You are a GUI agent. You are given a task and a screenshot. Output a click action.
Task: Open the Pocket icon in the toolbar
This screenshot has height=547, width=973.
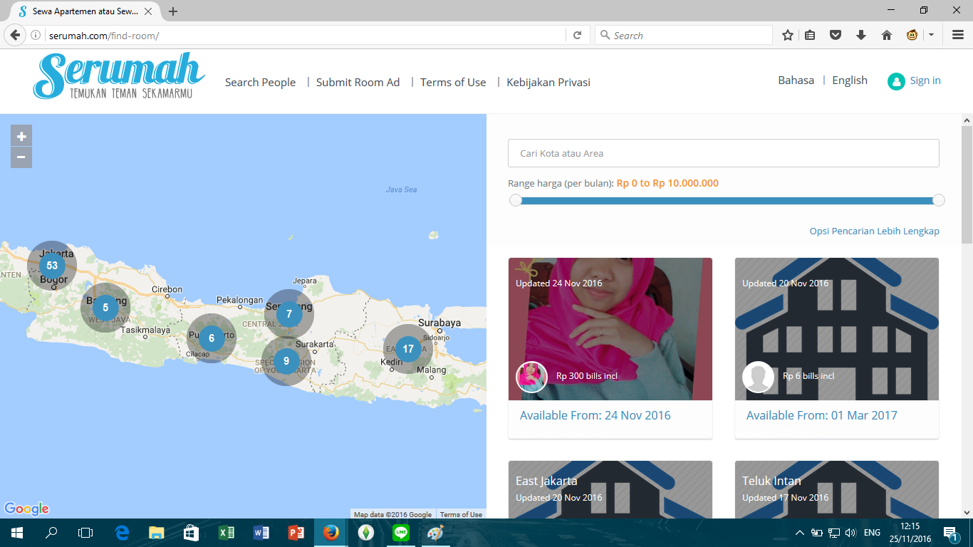(x=836, y=35)
